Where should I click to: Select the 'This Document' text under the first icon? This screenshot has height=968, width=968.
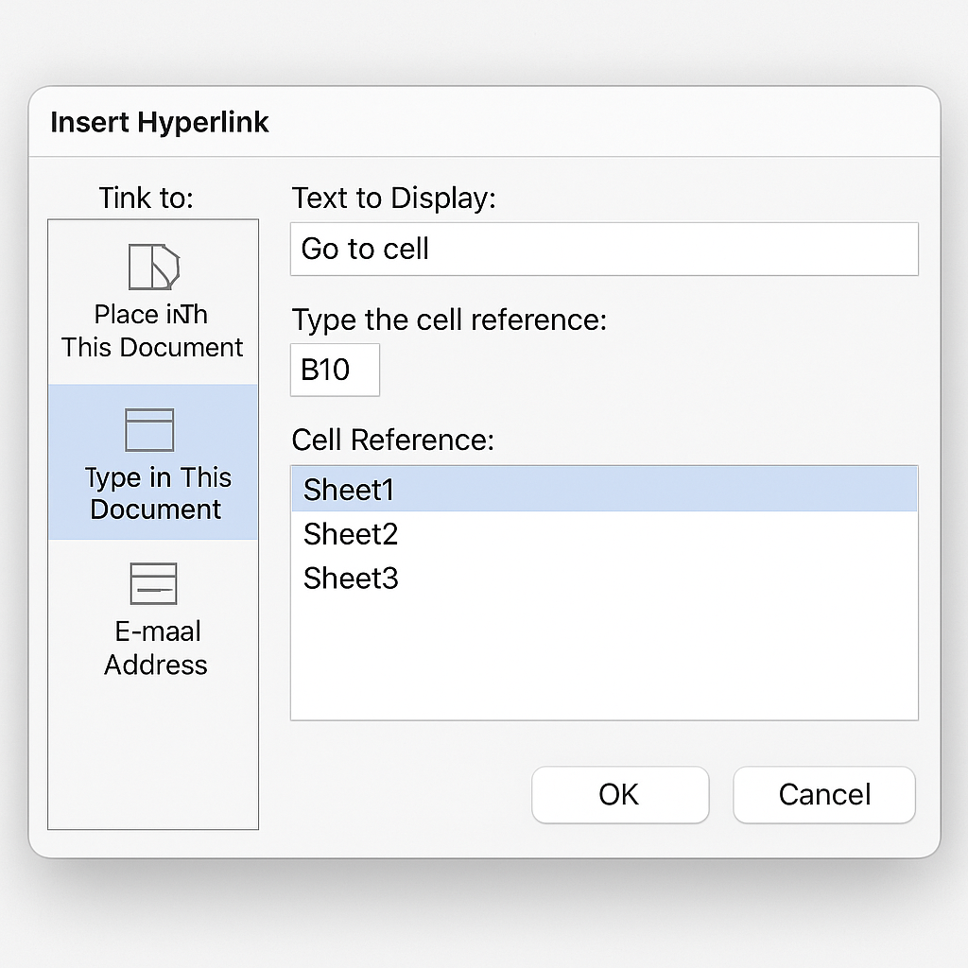tap(153, 347)
